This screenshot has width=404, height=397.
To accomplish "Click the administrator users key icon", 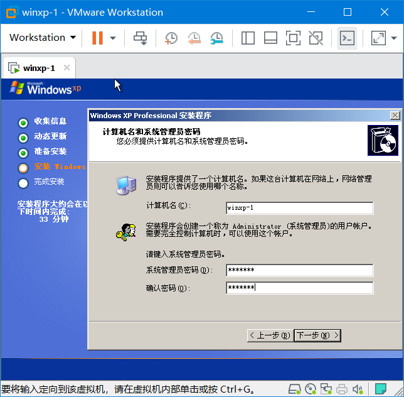I will point(126,232).
